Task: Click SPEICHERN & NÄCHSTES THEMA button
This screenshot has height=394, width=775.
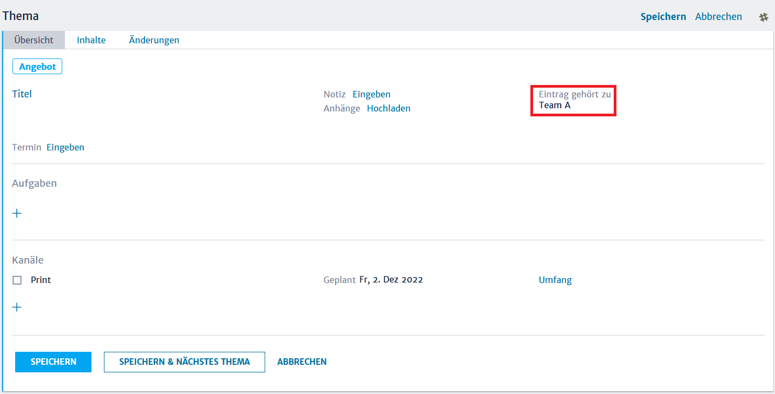Action: coord(185,362)
